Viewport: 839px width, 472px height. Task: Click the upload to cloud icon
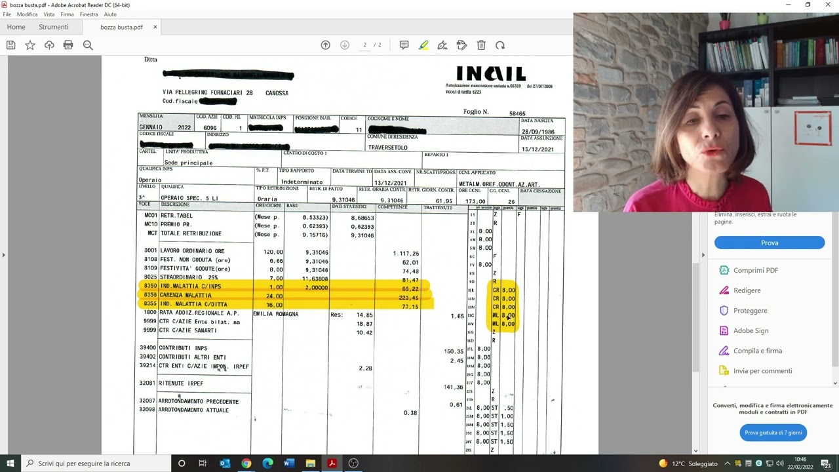point(49,45)
